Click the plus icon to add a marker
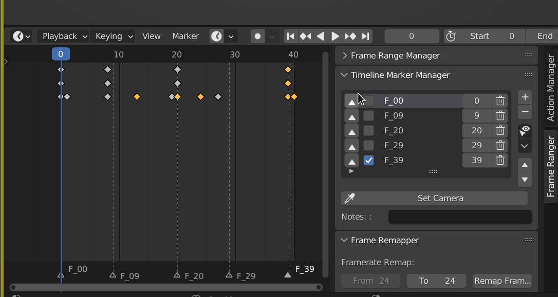558x297 pixels. 525,96
